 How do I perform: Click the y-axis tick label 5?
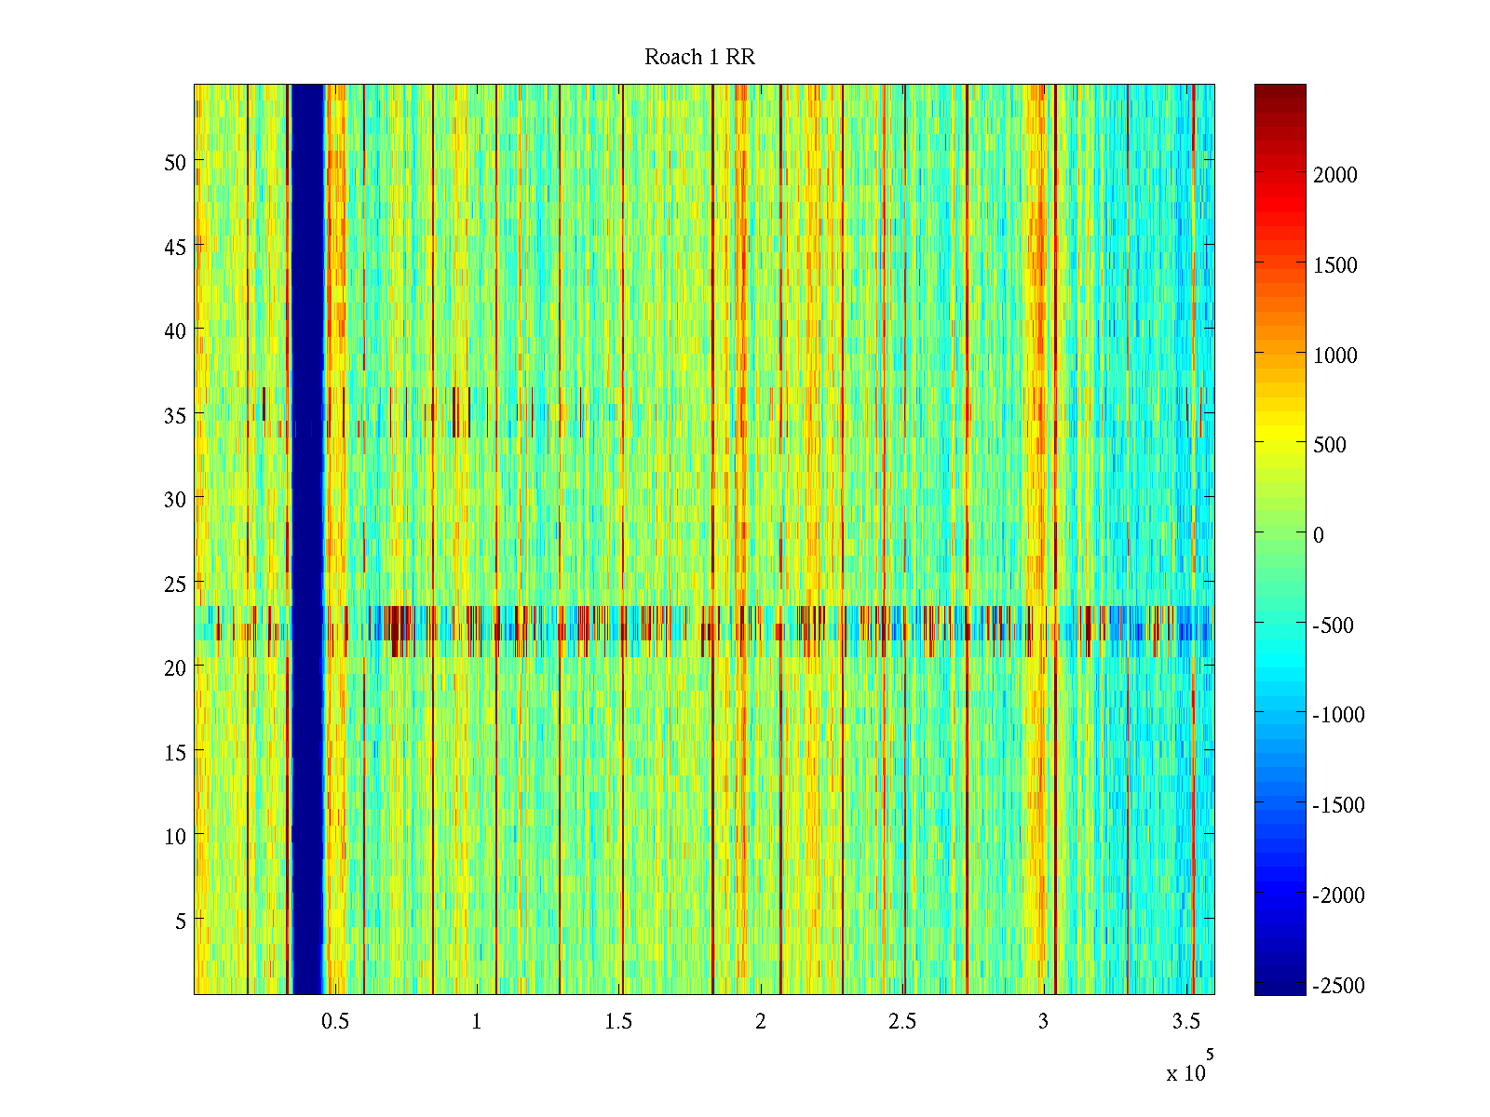(181, 921)
